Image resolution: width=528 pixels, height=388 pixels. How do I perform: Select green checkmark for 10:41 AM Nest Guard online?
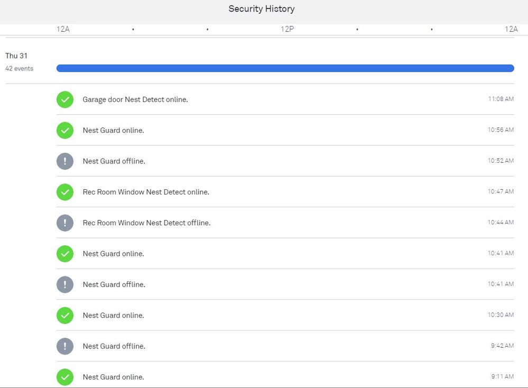pyautogui.click(x=65, y=254)
